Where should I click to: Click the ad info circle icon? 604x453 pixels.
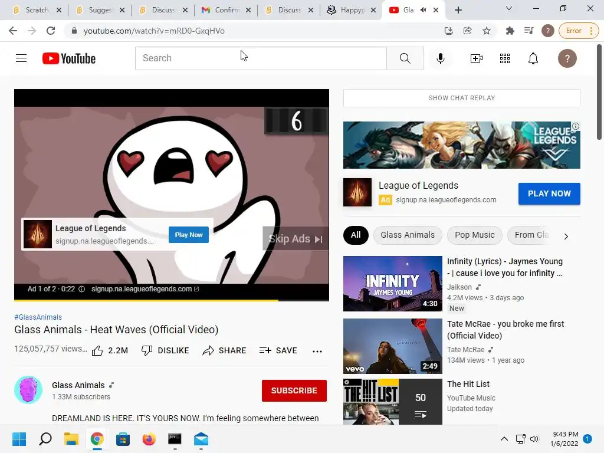click(81, 289)
